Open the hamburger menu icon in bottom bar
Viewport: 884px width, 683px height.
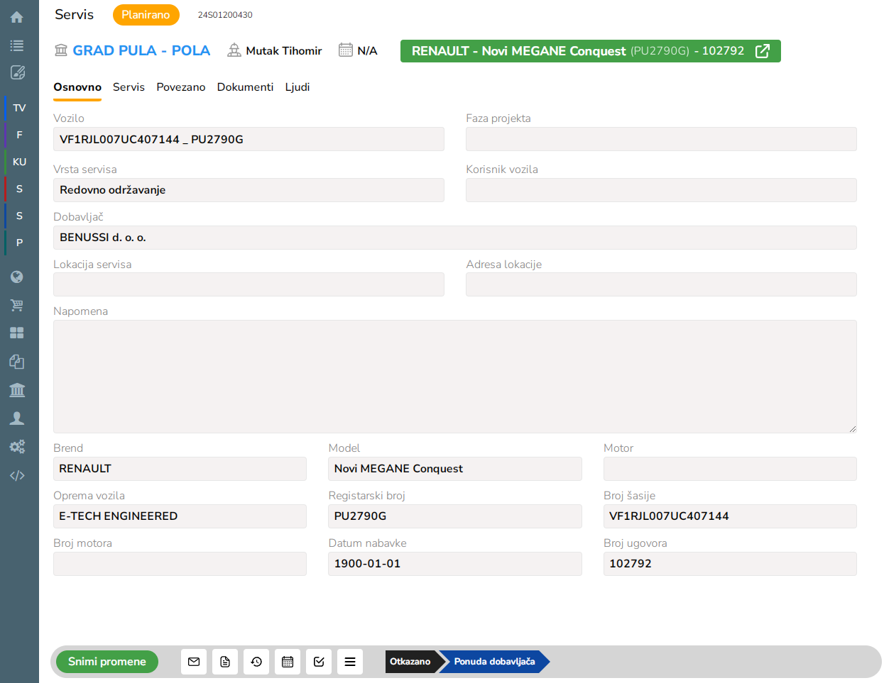pos(350,662)
